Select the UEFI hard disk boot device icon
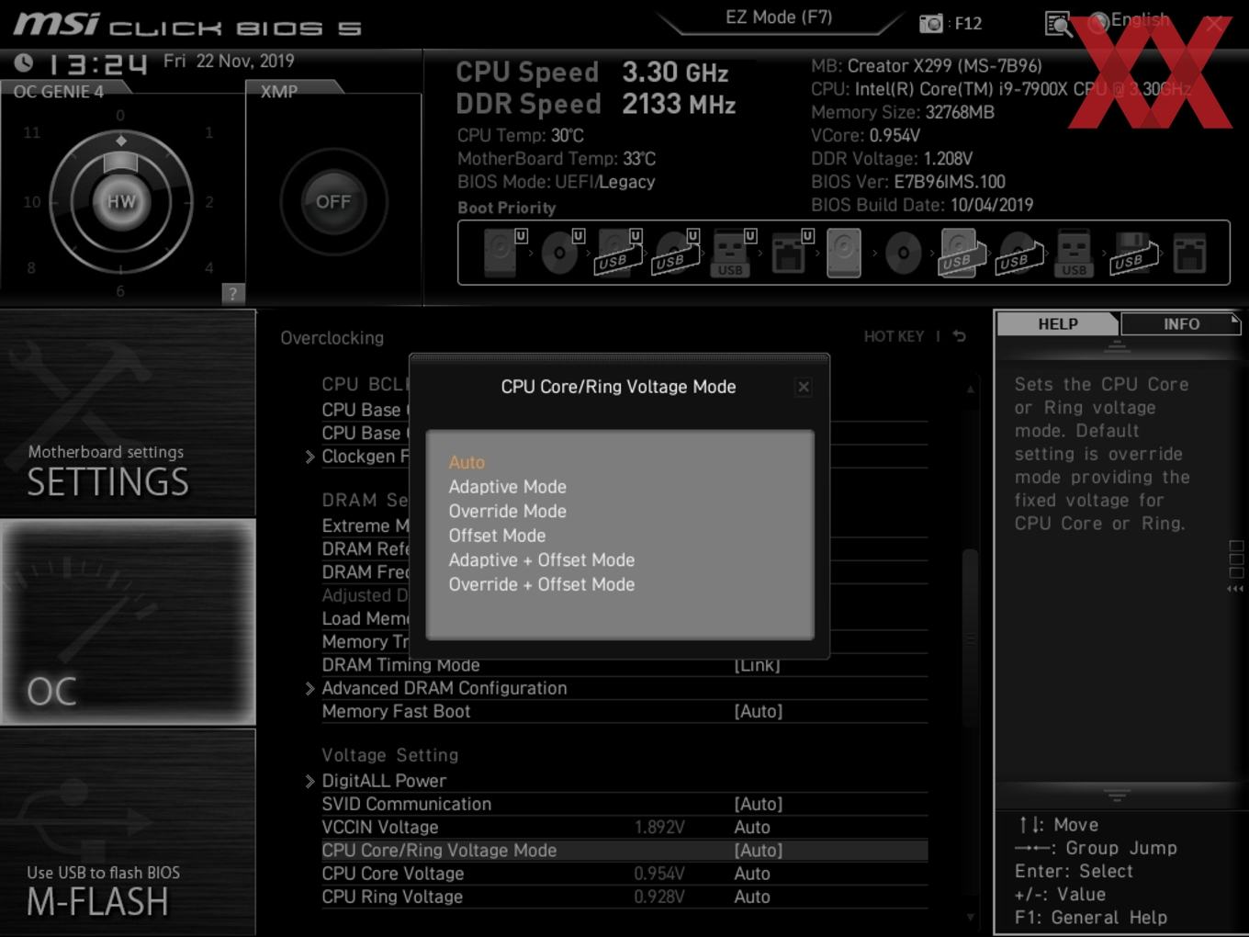 coord(501,253)
